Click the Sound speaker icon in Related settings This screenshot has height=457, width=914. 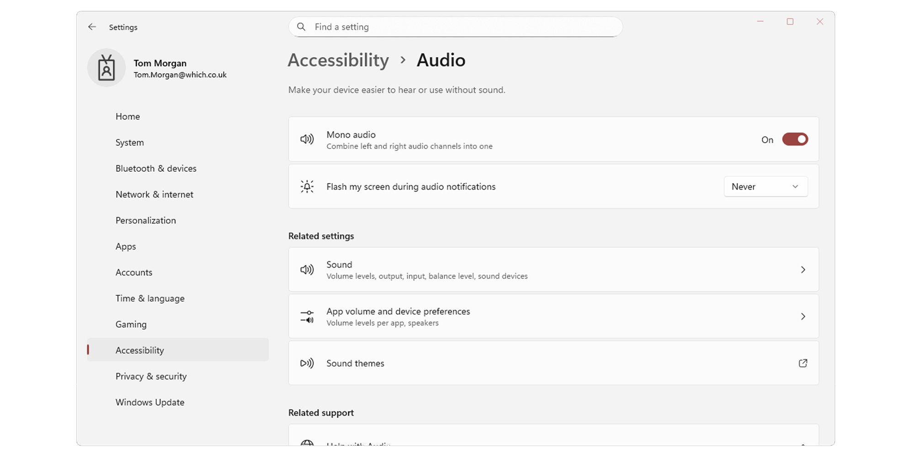307,270
